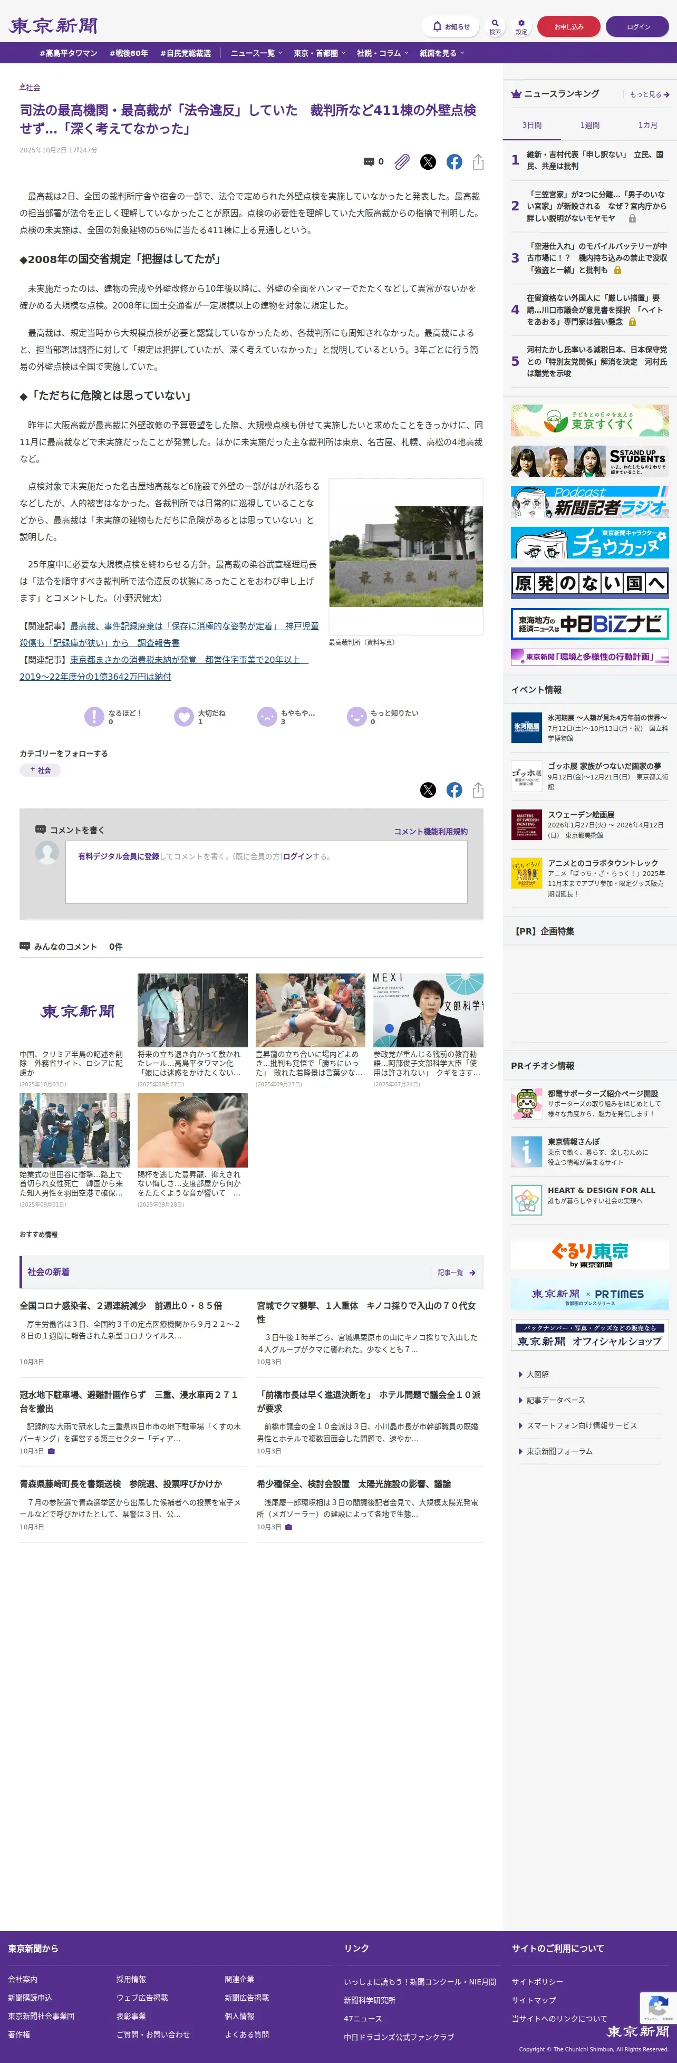Image resolution: width=677 pixels, height=2063 pixels.
Task: Click the purple ログイン button
Action: (638, 26)
